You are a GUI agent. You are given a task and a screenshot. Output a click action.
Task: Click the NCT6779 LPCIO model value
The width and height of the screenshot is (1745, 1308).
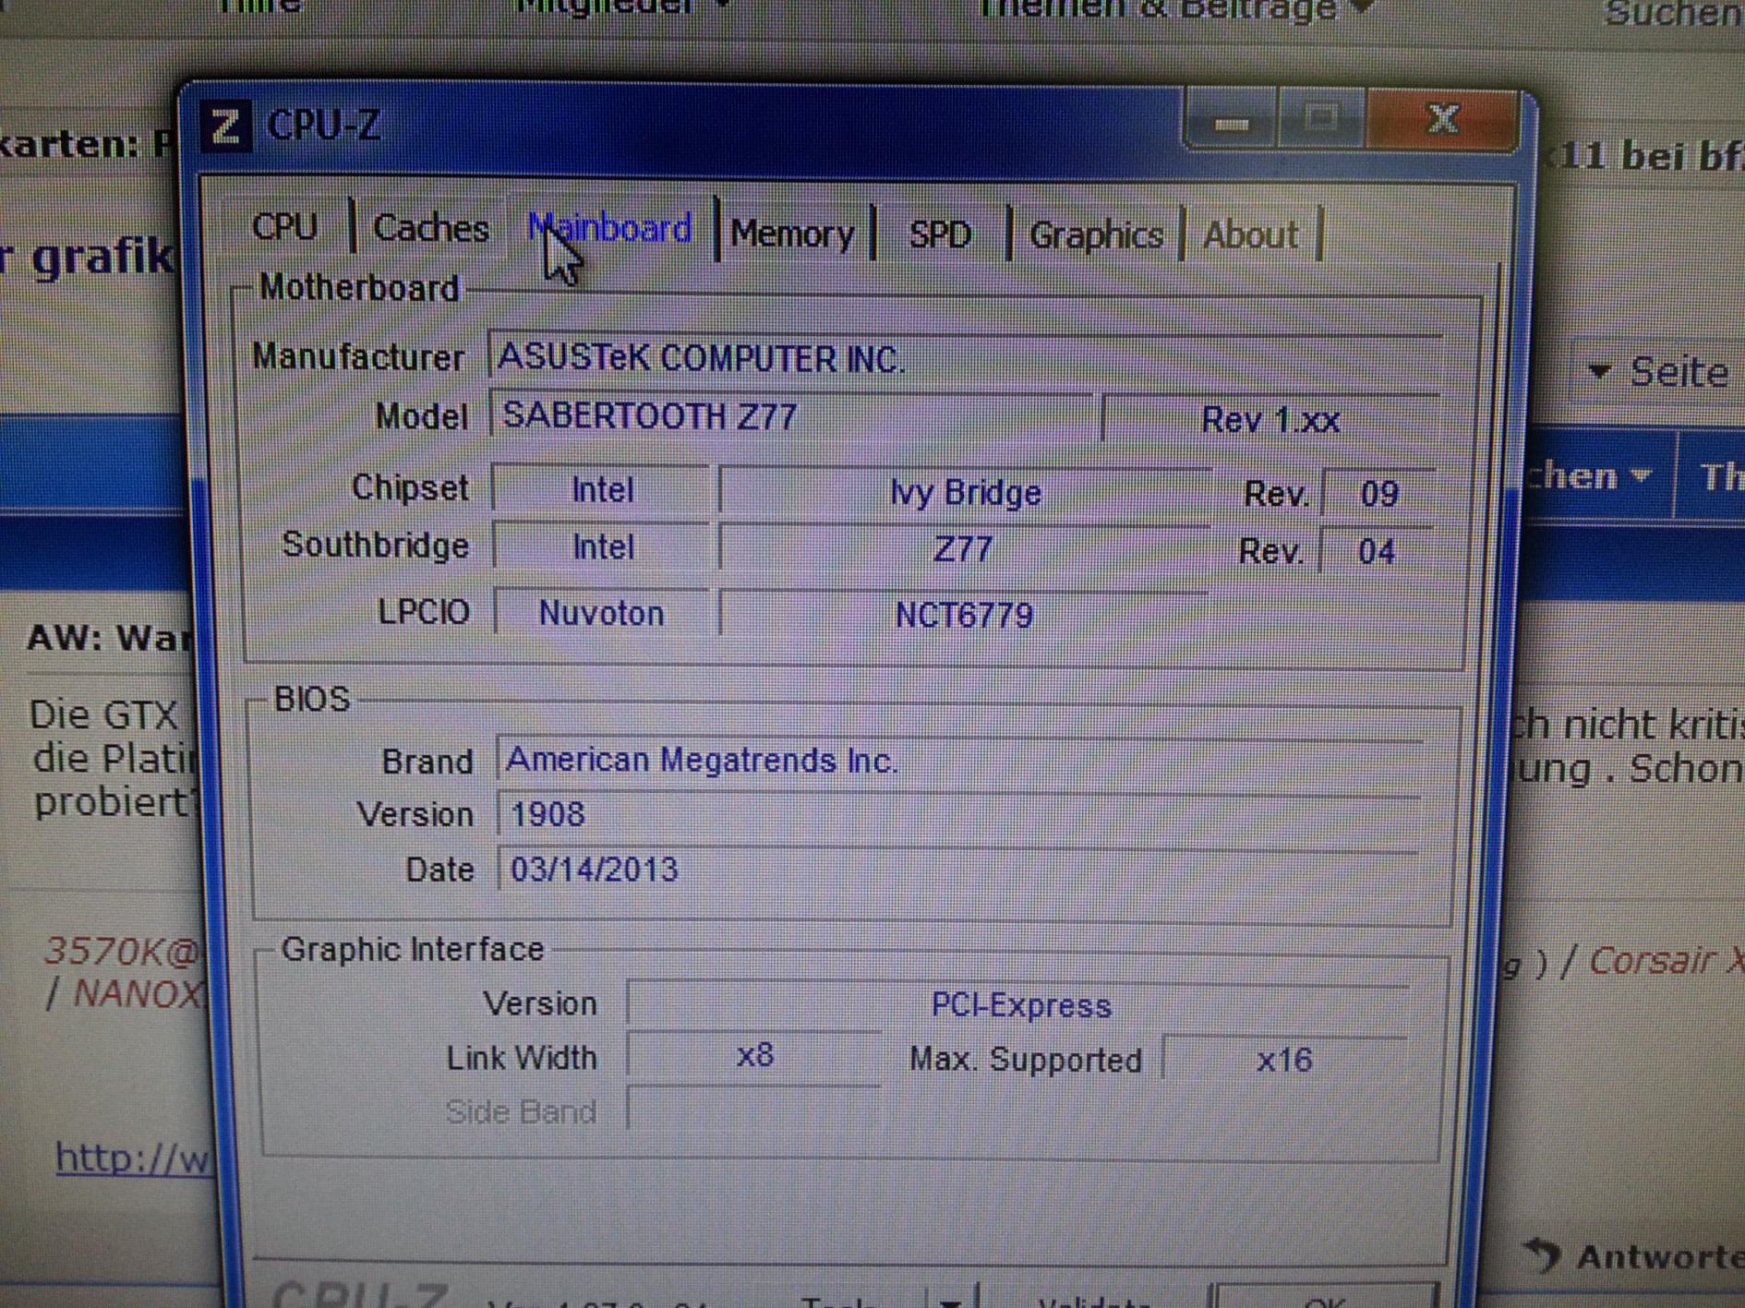(964, 615)
